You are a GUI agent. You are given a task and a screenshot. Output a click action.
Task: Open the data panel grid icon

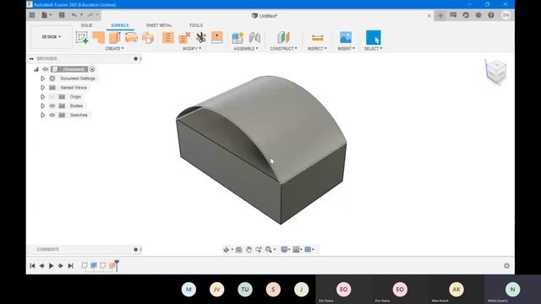(32, 15)
